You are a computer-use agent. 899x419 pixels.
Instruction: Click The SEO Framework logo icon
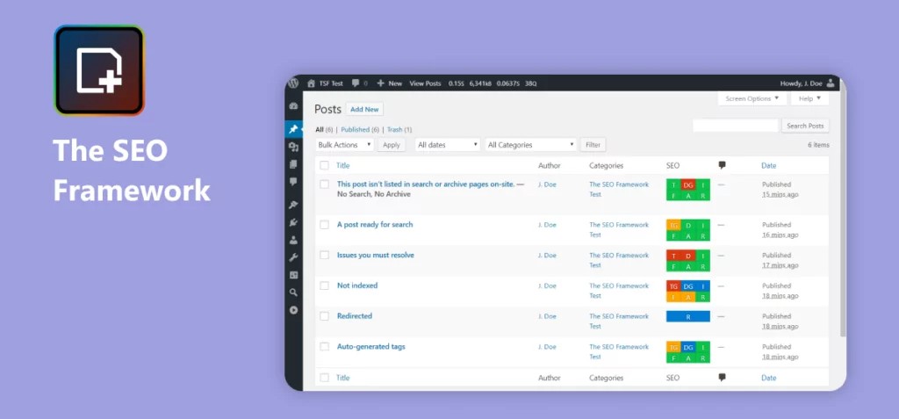point(99,70)
